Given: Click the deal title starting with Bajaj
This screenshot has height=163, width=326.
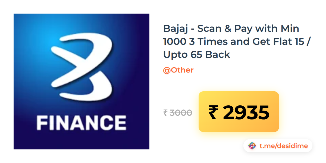Looking at the screenshot, I should click(236, 41).
